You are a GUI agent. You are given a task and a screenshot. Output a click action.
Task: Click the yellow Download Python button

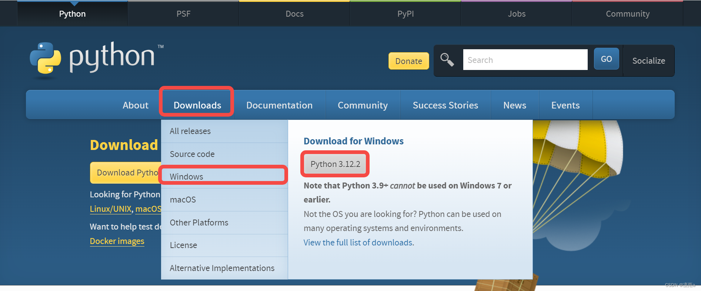pyautogui.click(x=126, y=173)
